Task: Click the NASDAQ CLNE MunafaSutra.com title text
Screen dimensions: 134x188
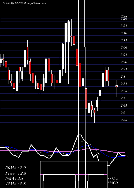Action: (x=24, y=3)
